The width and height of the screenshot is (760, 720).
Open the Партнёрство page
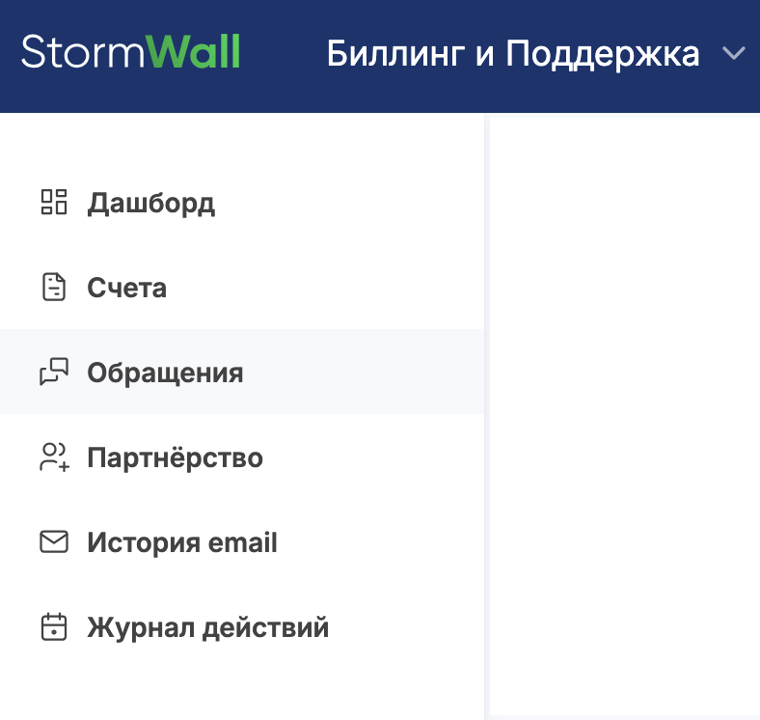point(175,457)
